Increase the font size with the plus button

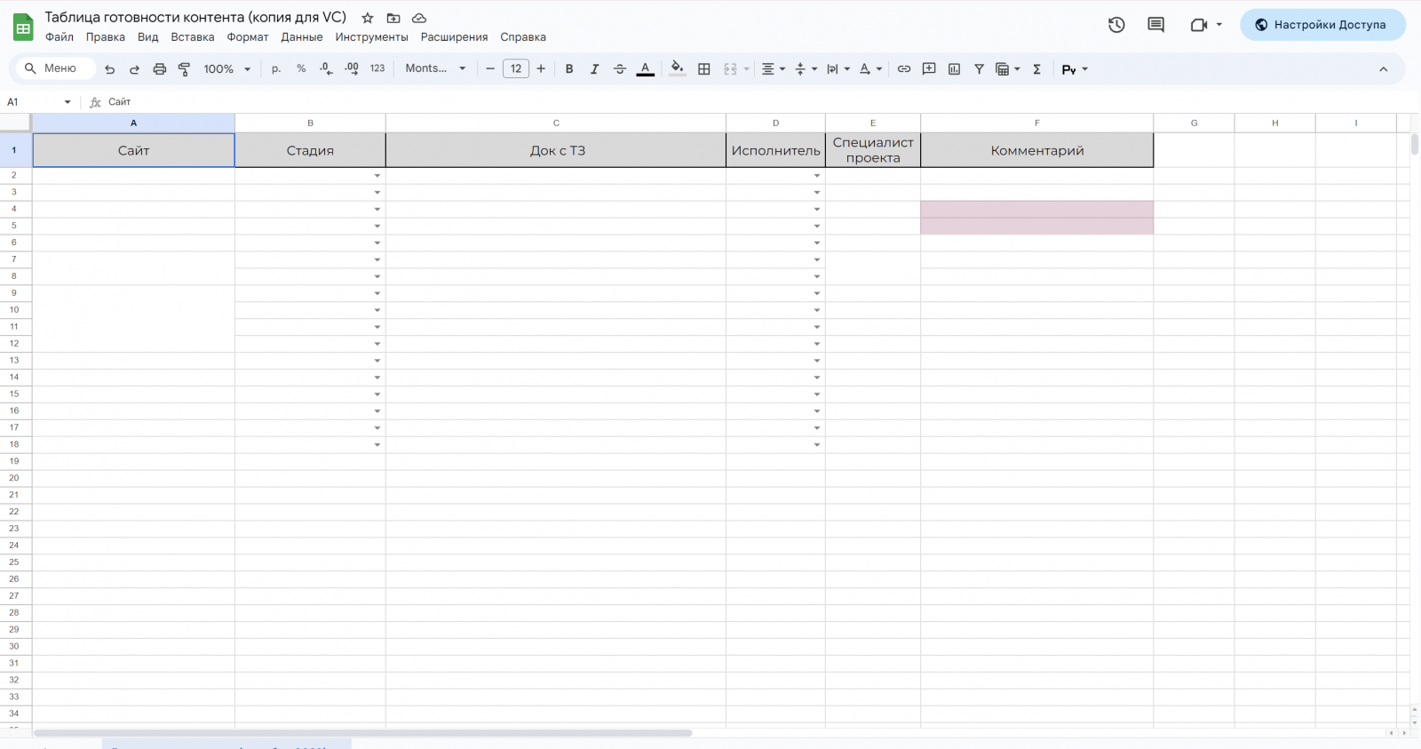coord(541,69)
